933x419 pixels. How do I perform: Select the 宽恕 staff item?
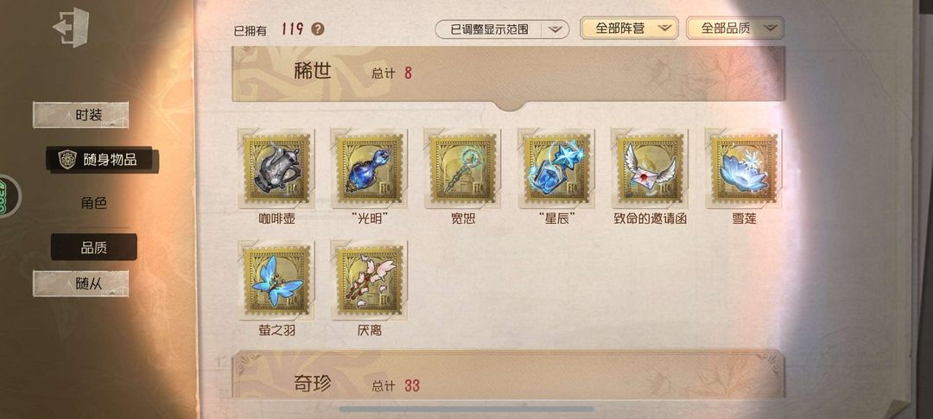tap(463, 168)
